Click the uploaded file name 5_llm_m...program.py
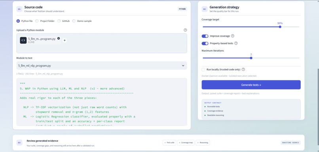The image size is (319, 152). click(42, 39)
